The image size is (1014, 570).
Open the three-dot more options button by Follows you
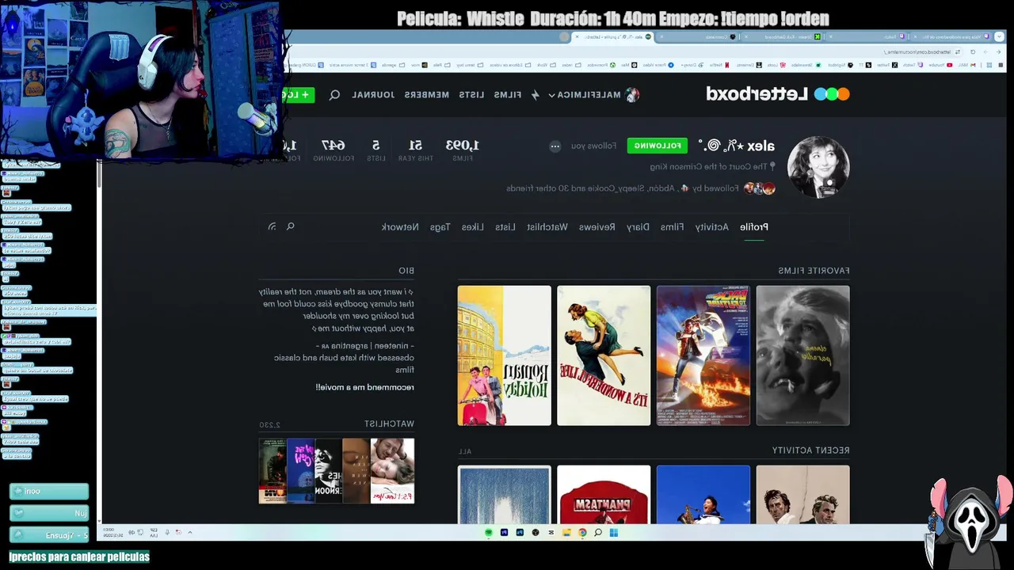pyautogui.click(x=555, y=146)
